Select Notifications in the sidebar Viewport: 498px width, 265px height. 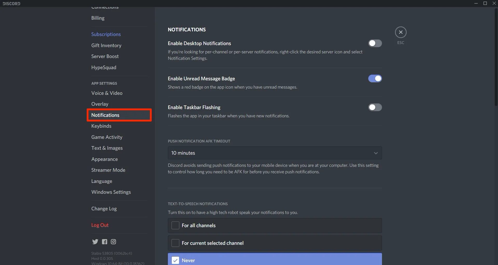tap(119, 115)
